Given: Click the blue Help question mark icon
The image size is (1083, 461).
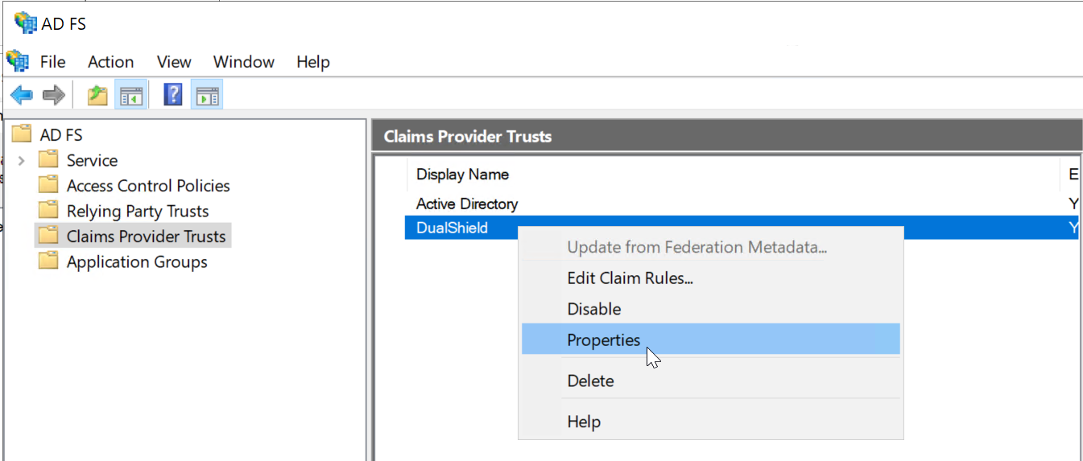Looking at the screenshot, I should point(173,96).
